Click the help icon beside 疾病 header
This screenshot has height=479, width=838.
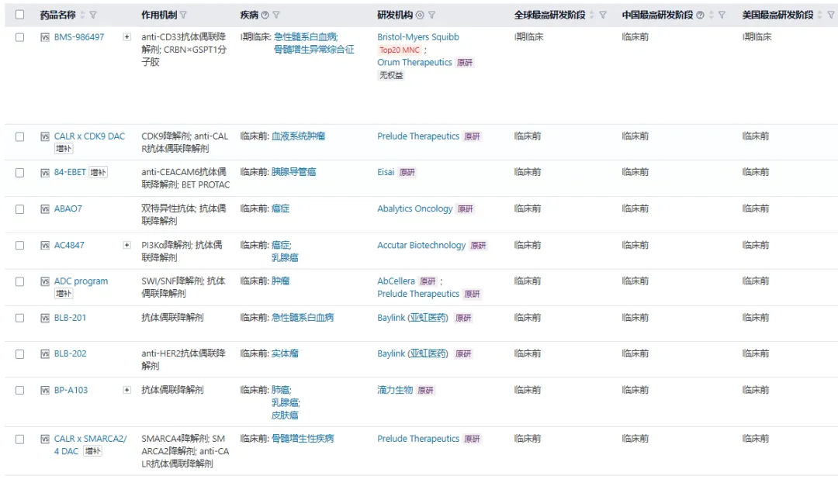pyautogui.click(x=265, y=15)
